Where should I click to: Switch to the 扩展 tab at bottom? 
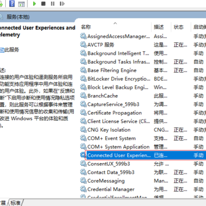(x=3, y=203)
